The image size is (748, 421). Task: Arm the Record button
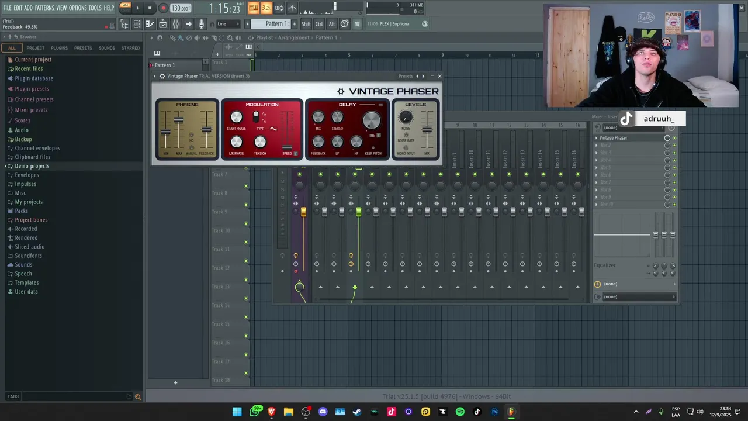tap(163, 8)
